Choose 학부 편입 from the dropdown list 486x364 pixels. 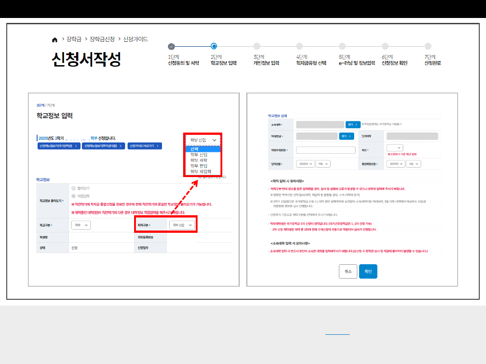(x=199, y=166)
